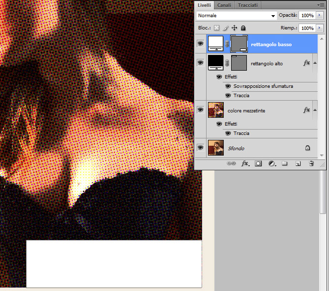Hide the colore mezzetinte layer

click(200, 110)
